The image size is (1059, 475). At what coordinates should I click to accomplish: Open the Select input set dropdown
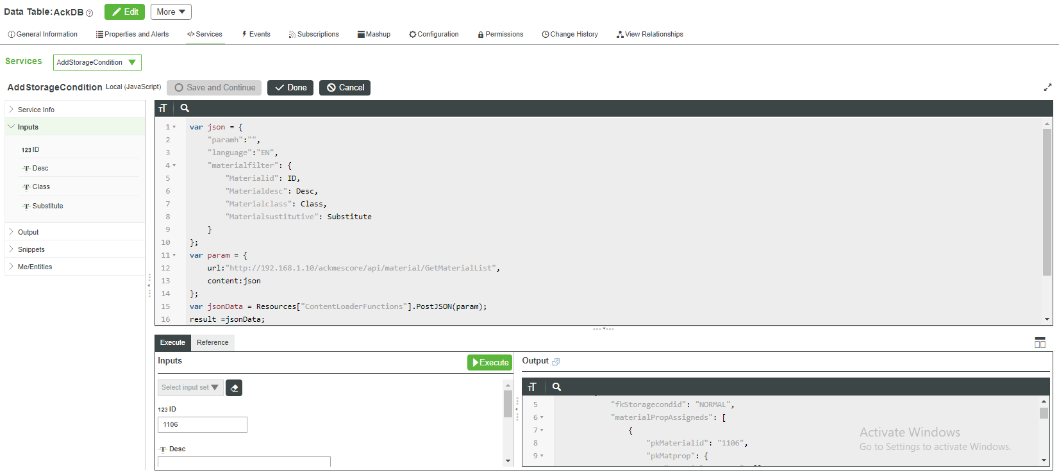tap(190, 387)
